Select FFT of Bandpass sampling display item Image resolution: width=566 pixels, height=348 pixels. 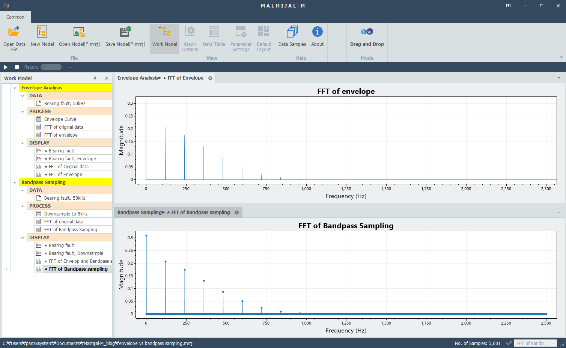tap(74, 269)
